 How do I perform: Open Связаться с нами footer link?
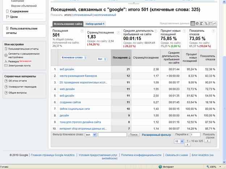[176, 155]
